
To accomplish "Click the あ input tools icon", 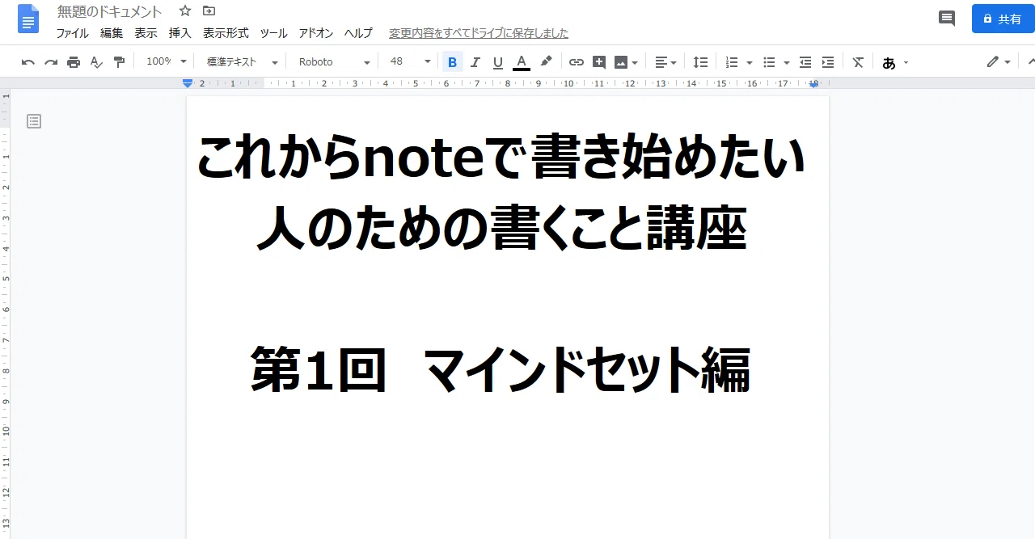I will 889,62.
